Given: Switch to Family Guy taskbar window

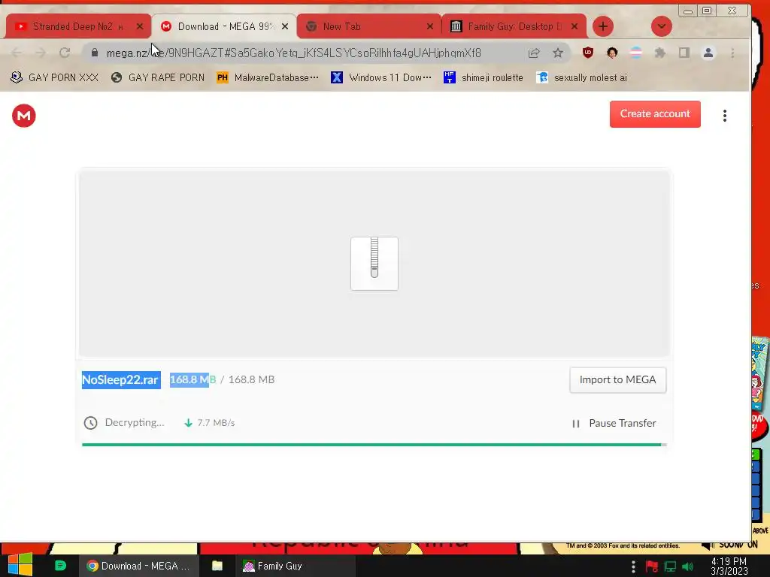Looking at the screenshot, I should (x=295, y=566).
